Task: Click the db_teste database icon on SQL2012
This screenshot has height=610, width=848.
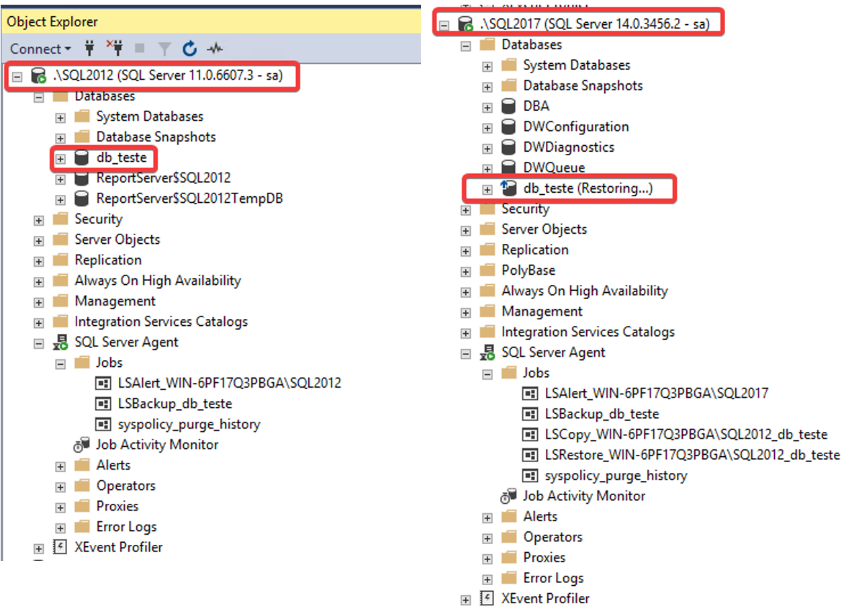Action: pos(81,159)
